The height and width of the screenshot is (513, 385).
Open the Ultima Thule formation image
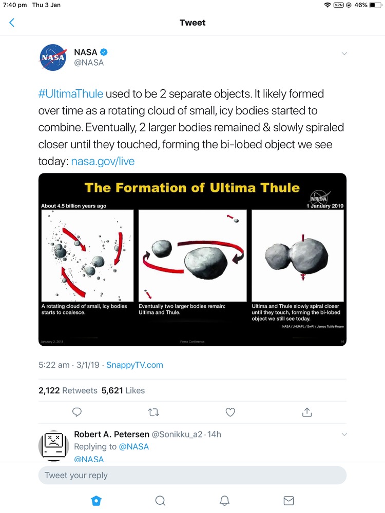pyautogui.click(x=192, y=260)
